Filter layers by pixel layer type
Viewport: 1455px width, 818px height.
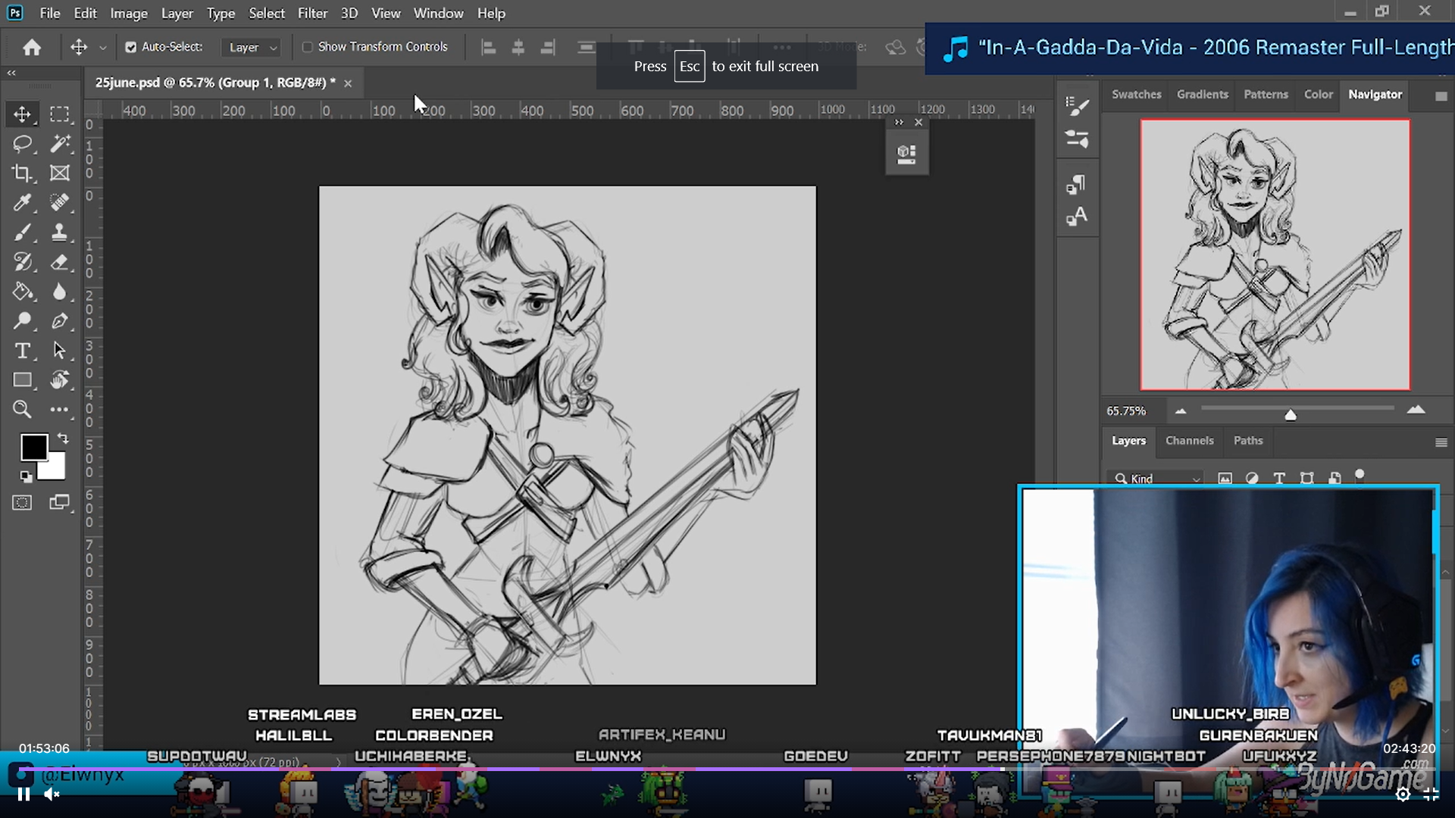point(1225,478)
